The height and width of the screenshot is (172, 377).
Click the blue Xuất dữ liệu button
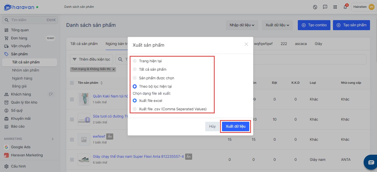[235, 126]
